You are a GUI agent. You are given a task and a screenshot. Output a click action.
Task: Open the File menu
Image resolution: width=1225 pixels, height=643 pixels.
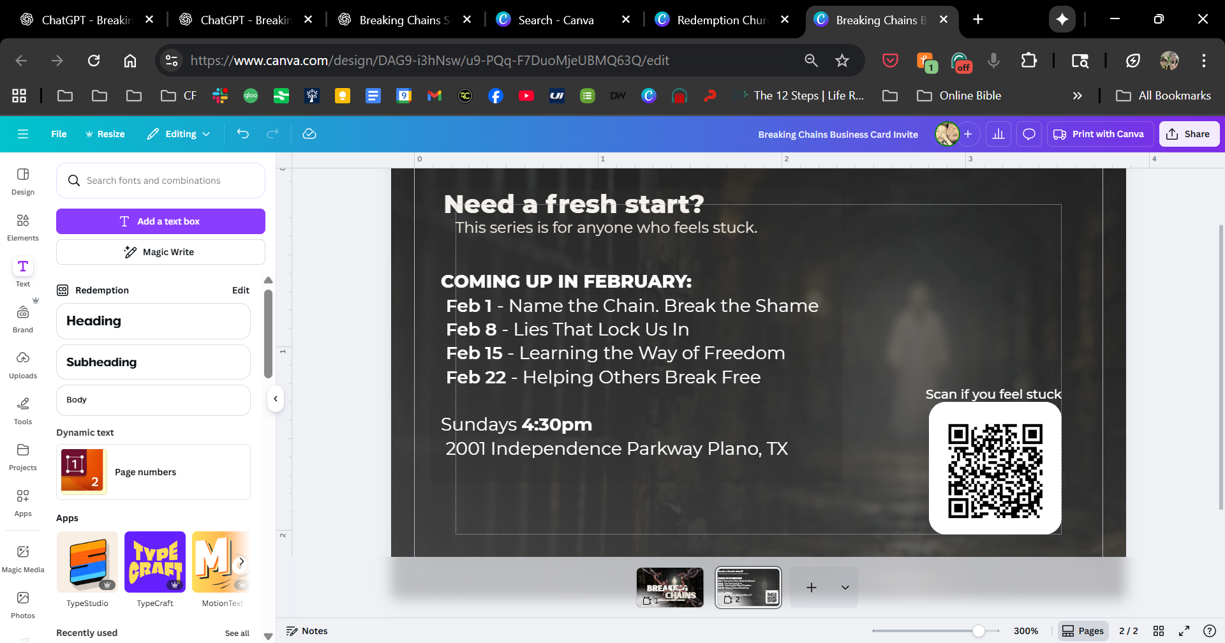59,134
